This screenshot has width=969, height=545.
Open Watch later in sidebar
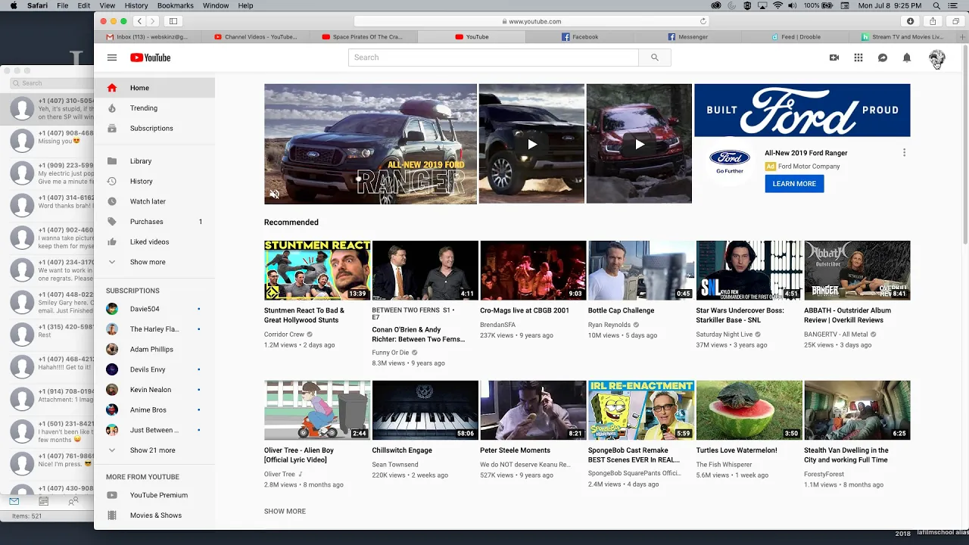coord(154,201)
